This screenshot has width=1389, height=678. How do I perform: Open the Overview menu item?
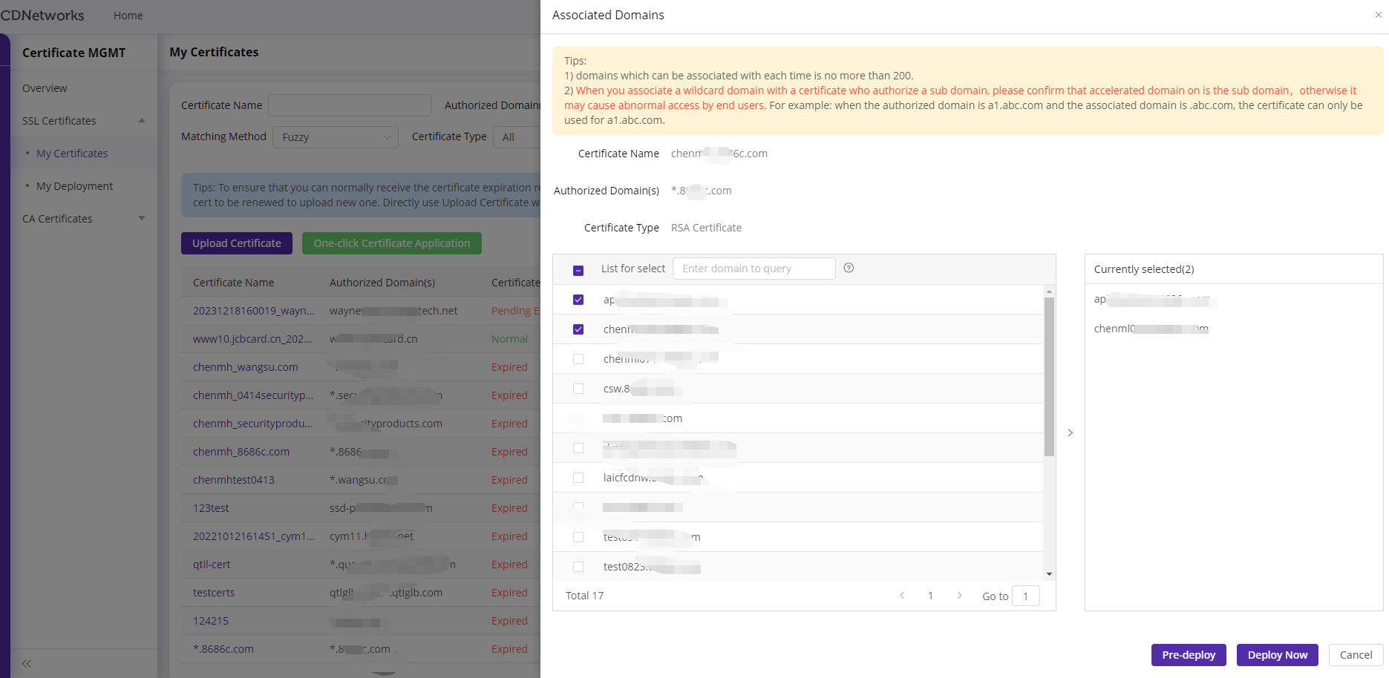tap(45, 88)
